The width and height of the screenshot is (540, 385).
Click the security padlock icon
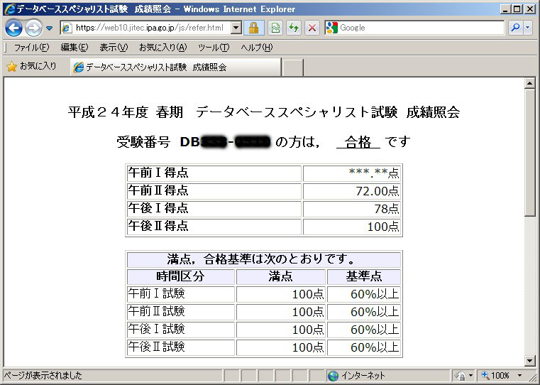pyautogui.click(x=254, y=28)
